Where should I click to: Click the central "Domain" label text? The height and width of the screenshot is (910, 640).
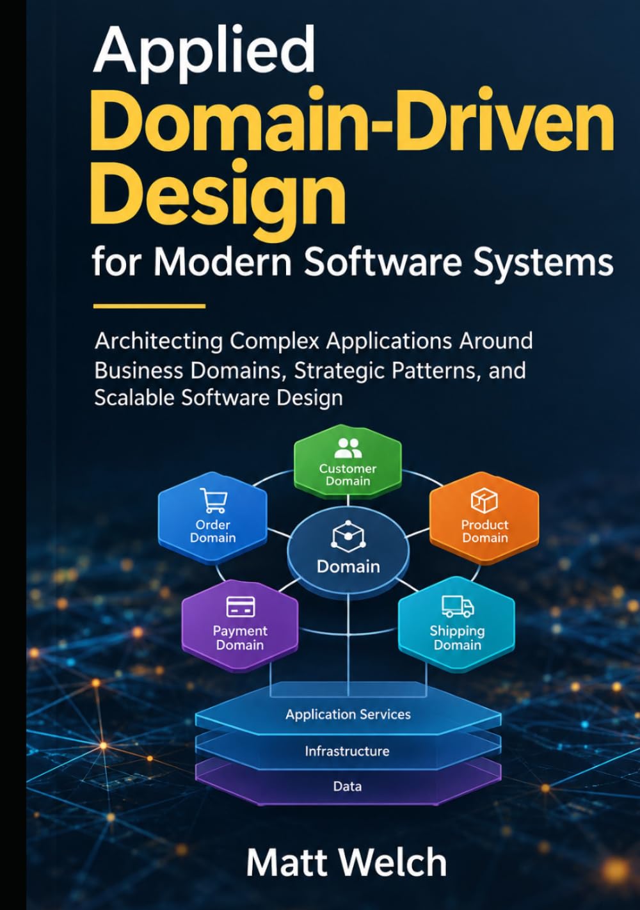348,566
